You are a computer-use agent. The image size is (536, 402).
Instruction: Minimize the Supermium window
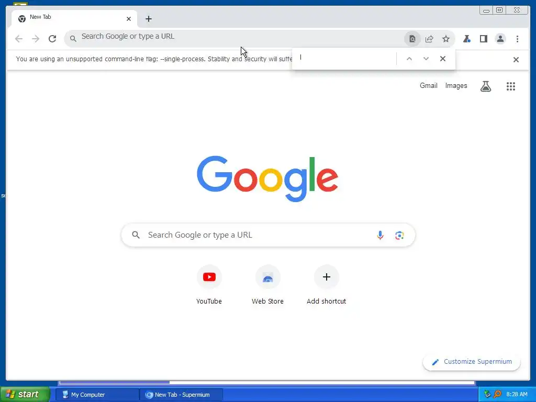pos(486,10)
